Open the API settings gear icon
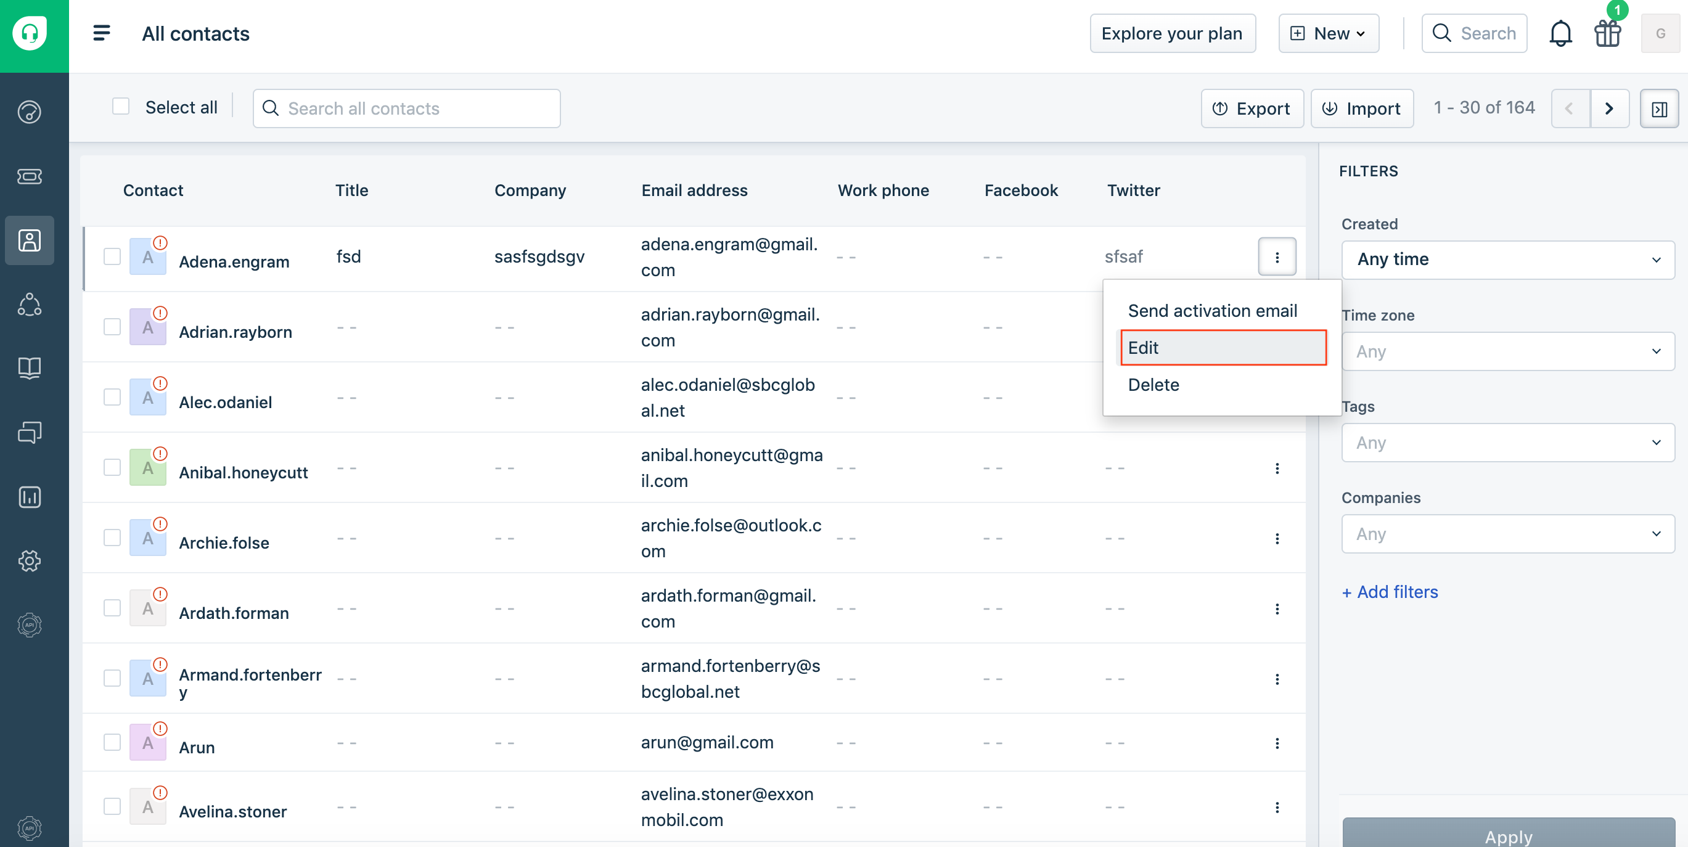This screenshot has height=847, width=1688. pos(30,625)
